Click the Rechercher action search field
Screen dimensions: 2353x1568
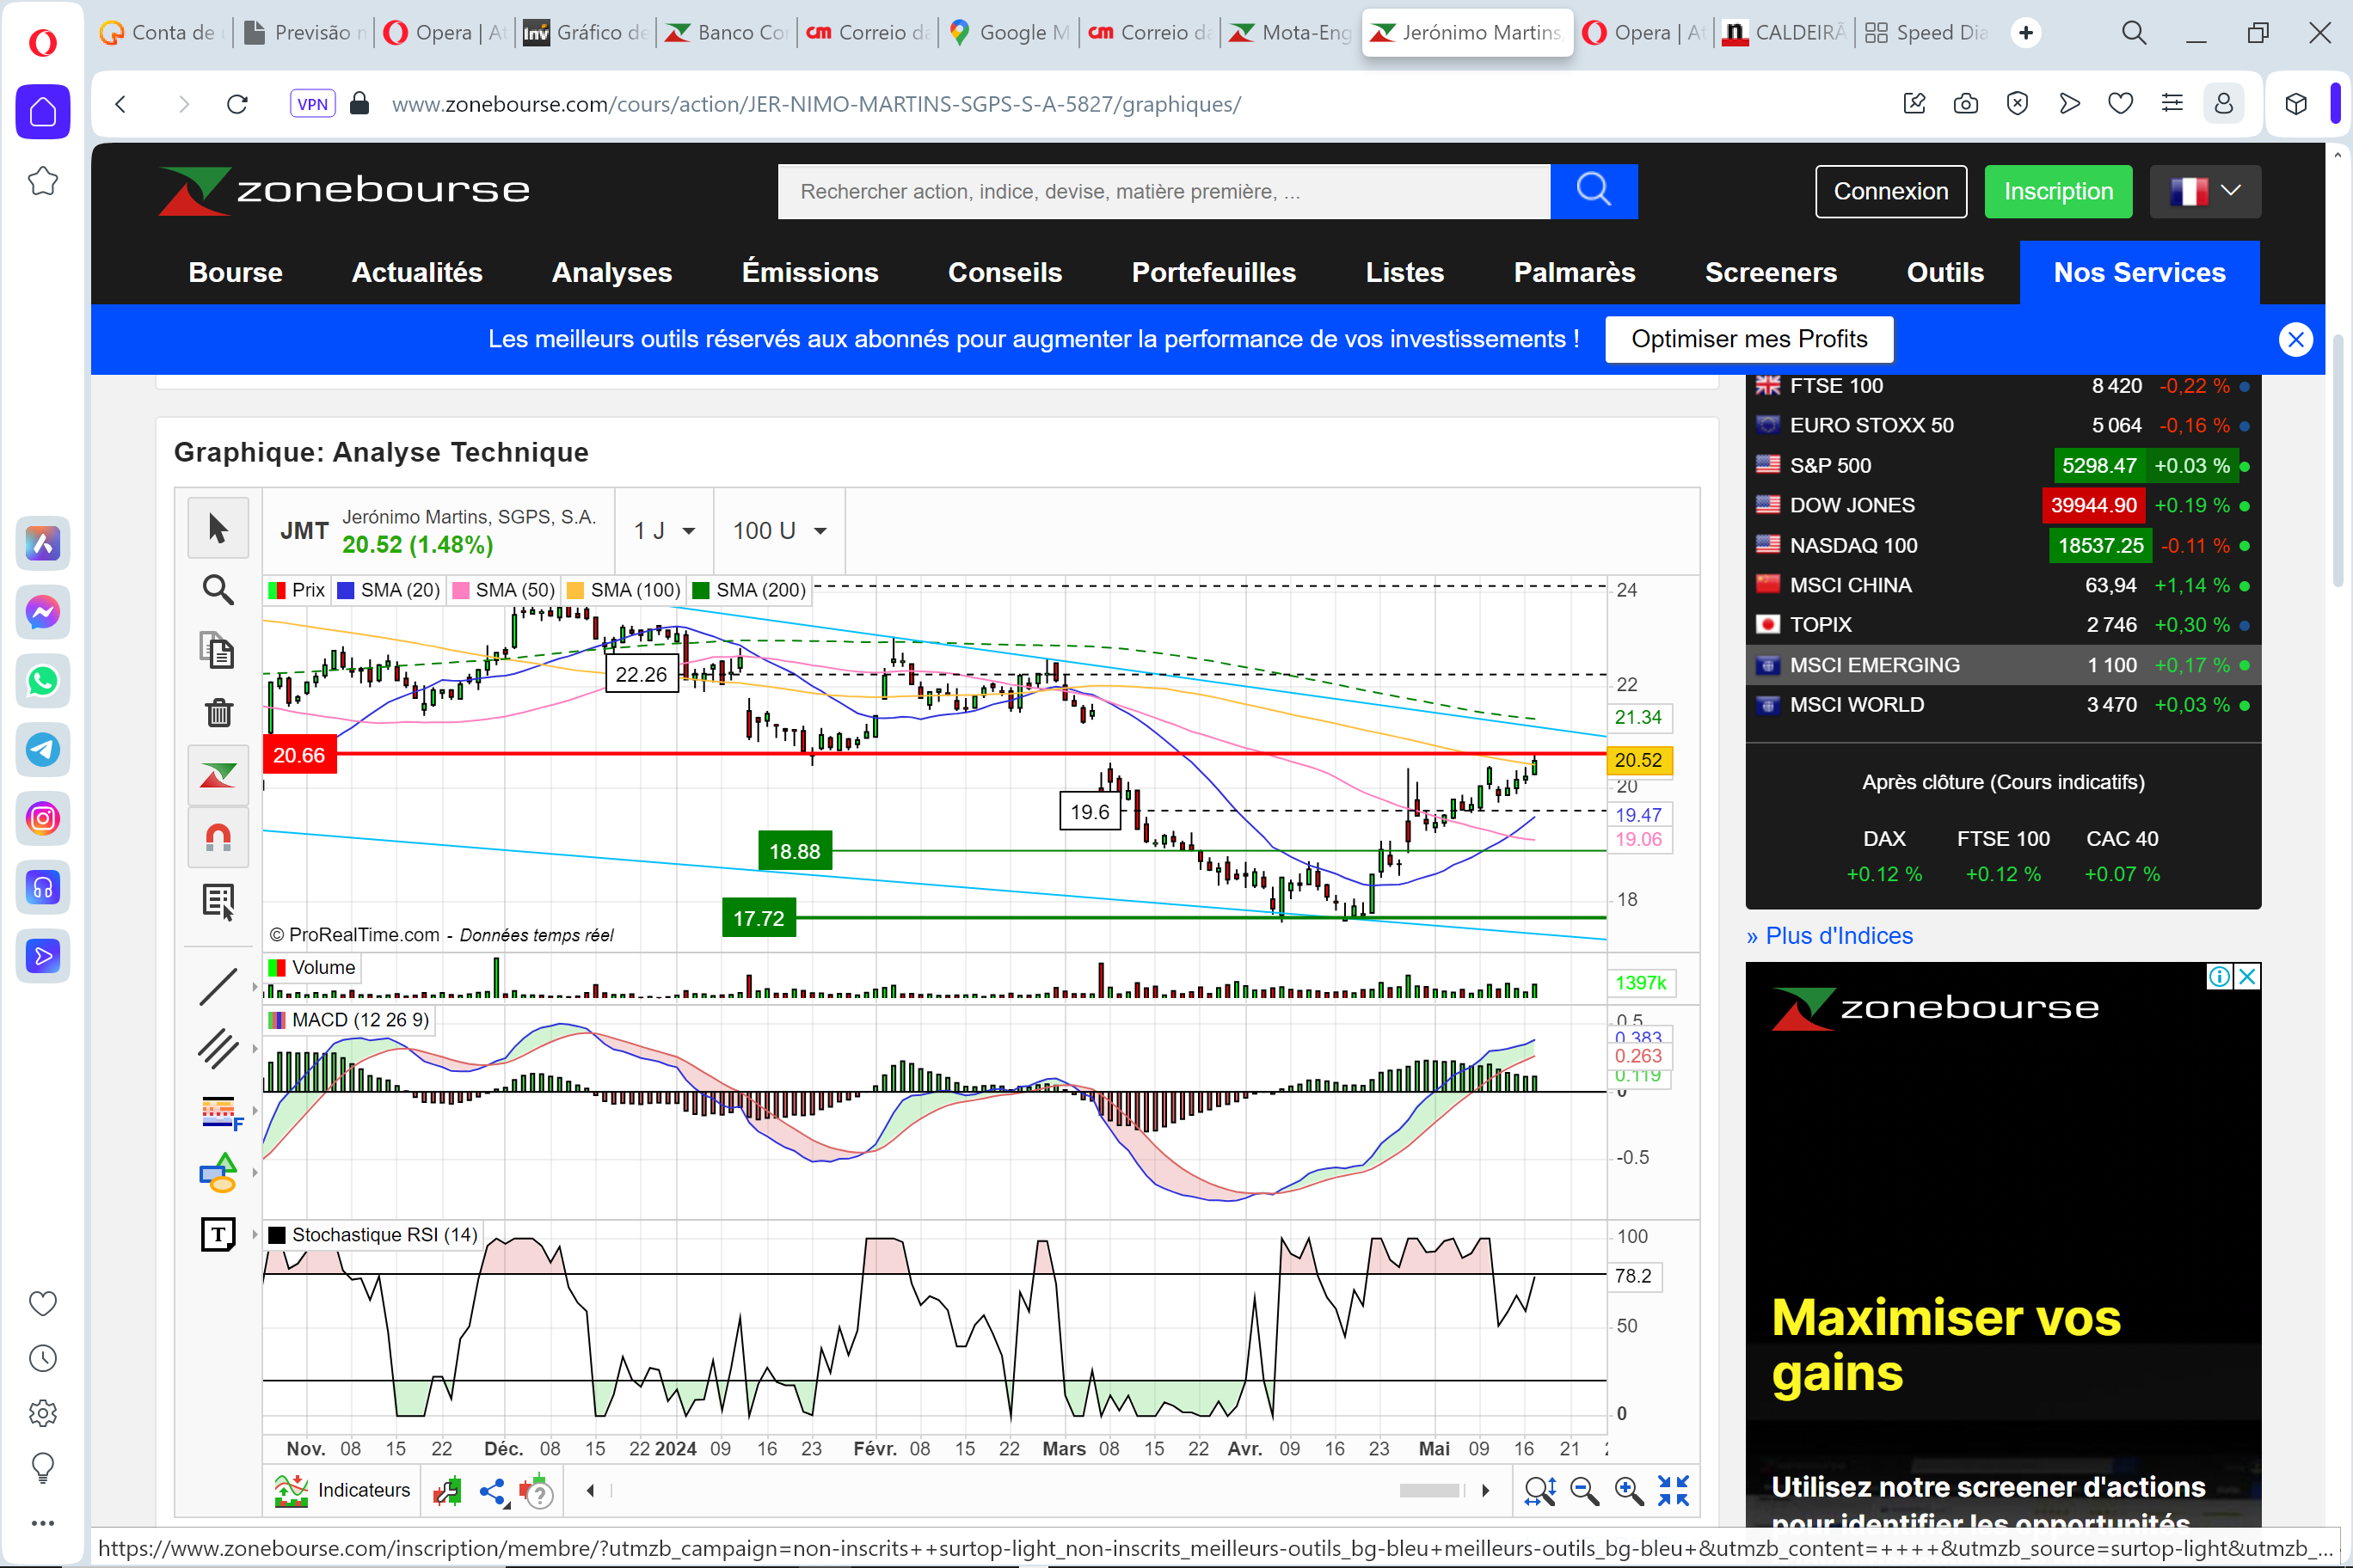[1163, 191]
